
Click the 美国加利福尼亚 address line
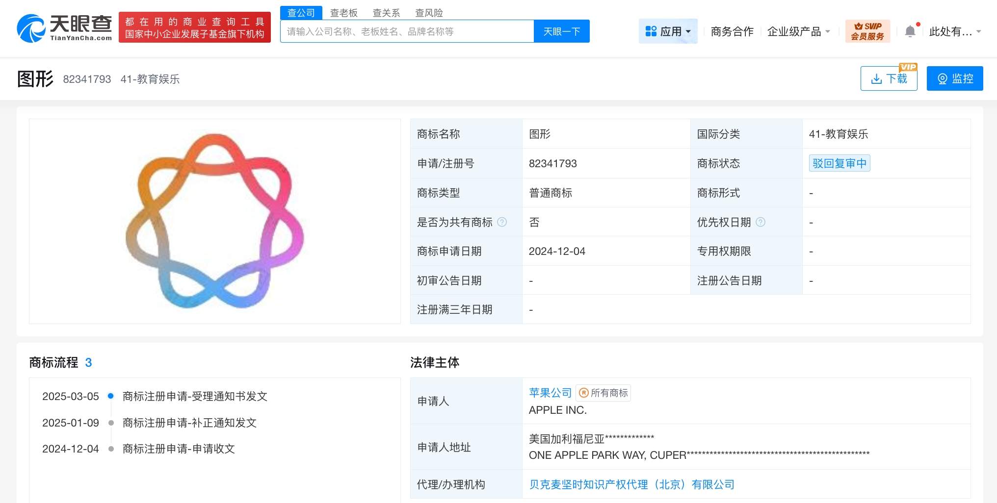[591, 439]
